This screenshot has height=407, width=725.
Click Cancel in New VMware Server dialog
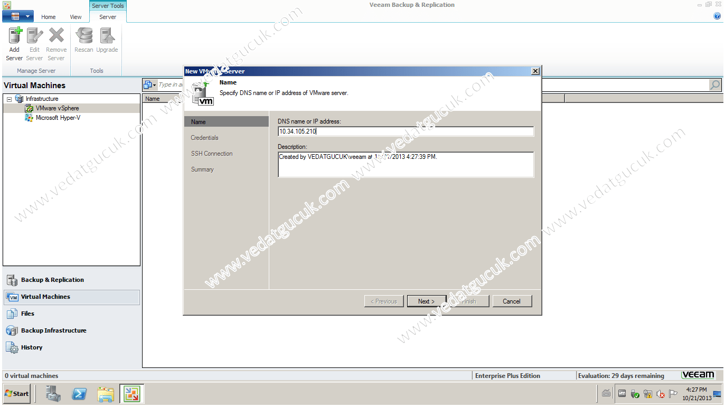pyautogui.click(x=512, y=301)
